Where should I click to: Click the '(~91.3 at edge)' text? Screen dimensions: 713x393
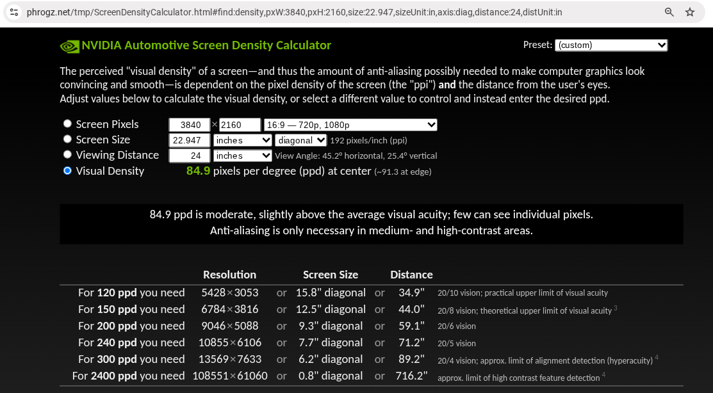[403, 172]
